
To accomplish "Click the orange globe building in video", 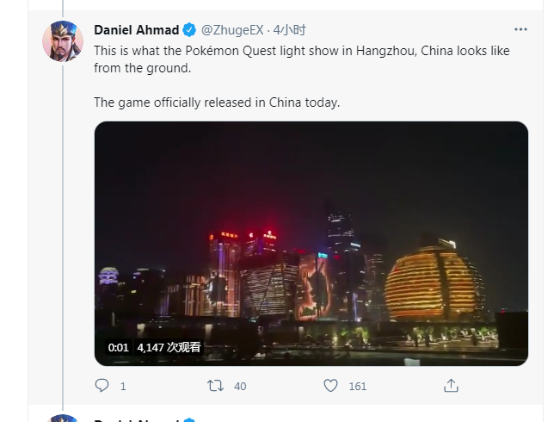I will tap(434, 282).
